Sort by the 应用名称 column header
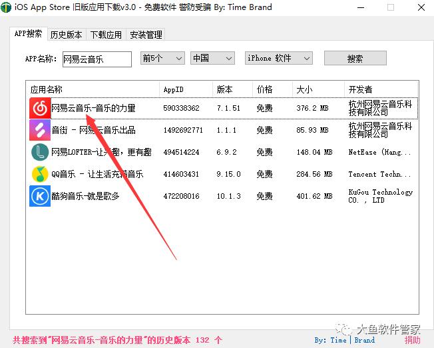Viewport: 434px width, 348px height. coord(93,89)
